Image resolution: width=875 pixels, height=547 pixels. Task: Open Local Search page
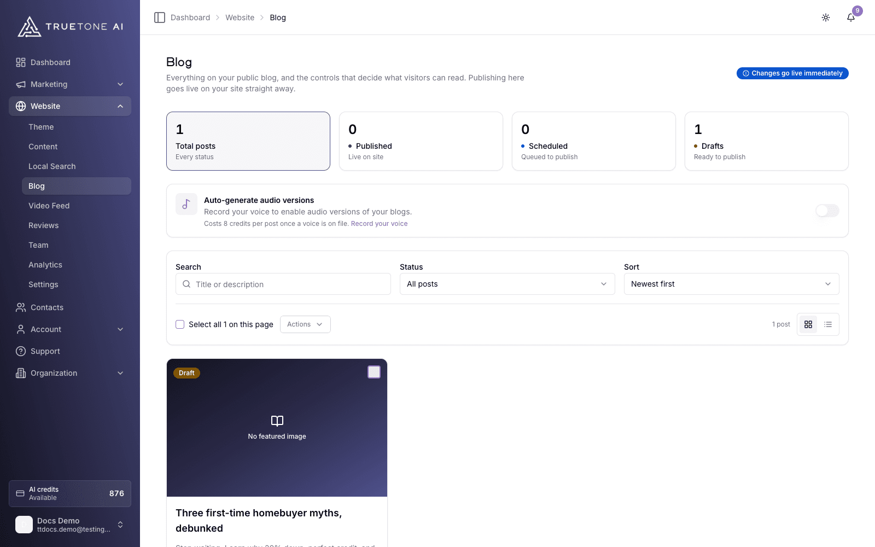coord(77,166)
